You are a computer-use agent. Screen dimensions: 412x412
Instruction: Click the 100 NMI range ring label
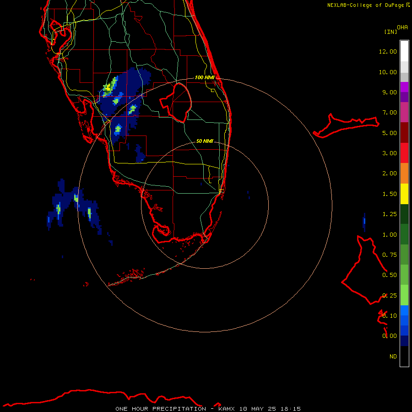[205, 77]
